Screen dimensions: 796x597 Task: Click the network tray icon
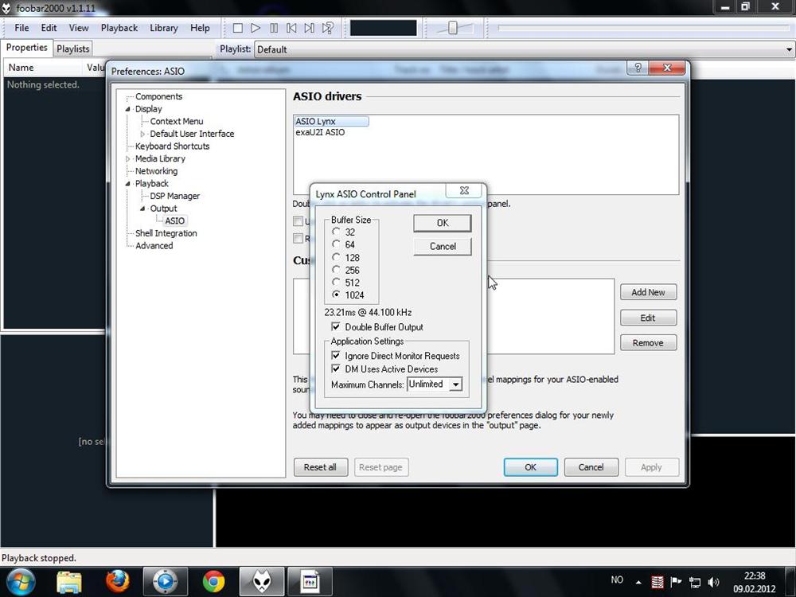[x=694, y=582]
